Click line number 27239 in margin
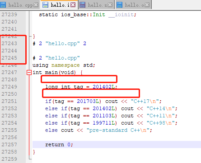 click(x=9, y=14)
